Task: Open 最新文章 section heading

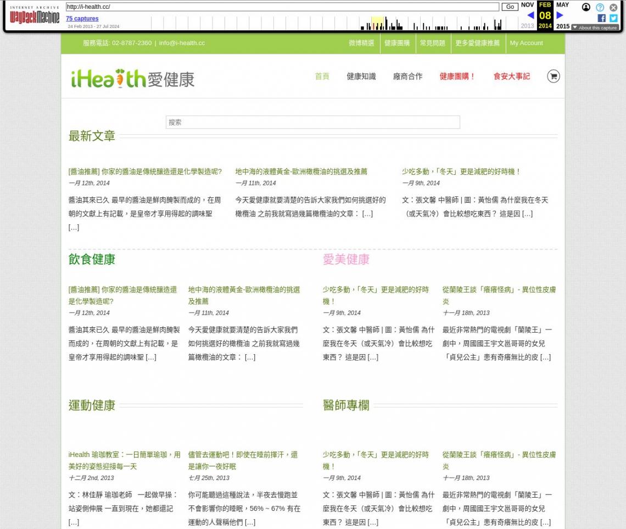Action: [92, 136]
